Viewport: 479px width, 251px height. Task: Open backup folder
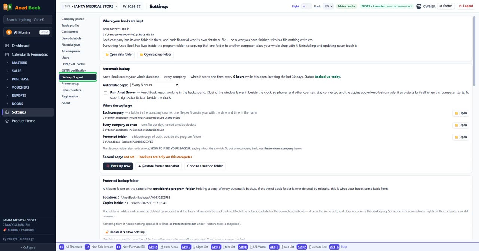155,55
